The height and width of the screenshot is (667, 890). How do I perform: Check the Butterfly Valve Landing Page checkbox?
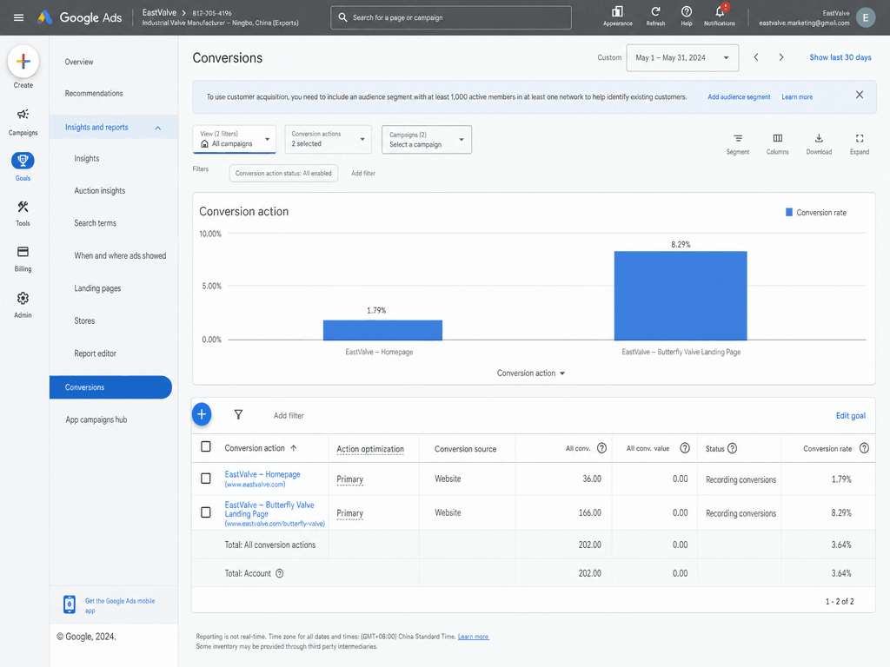[x=206, y=512]
